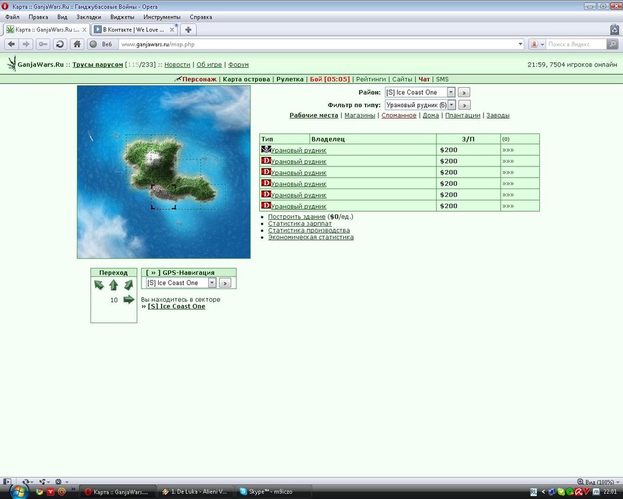Expand the address bar history dropdown
The width and height of the screenshot is (623, 499).
(521, 44)
